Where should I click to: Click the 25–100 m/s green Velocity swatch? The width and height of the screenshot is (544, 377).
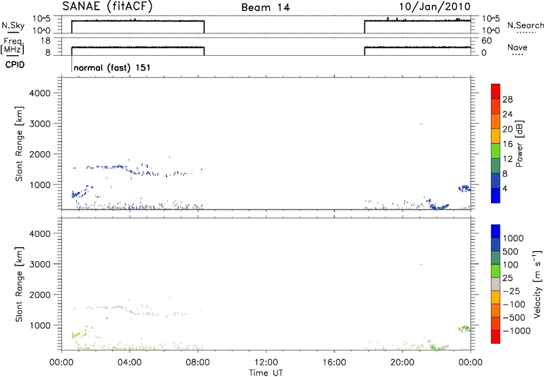(x=496, y=271)
